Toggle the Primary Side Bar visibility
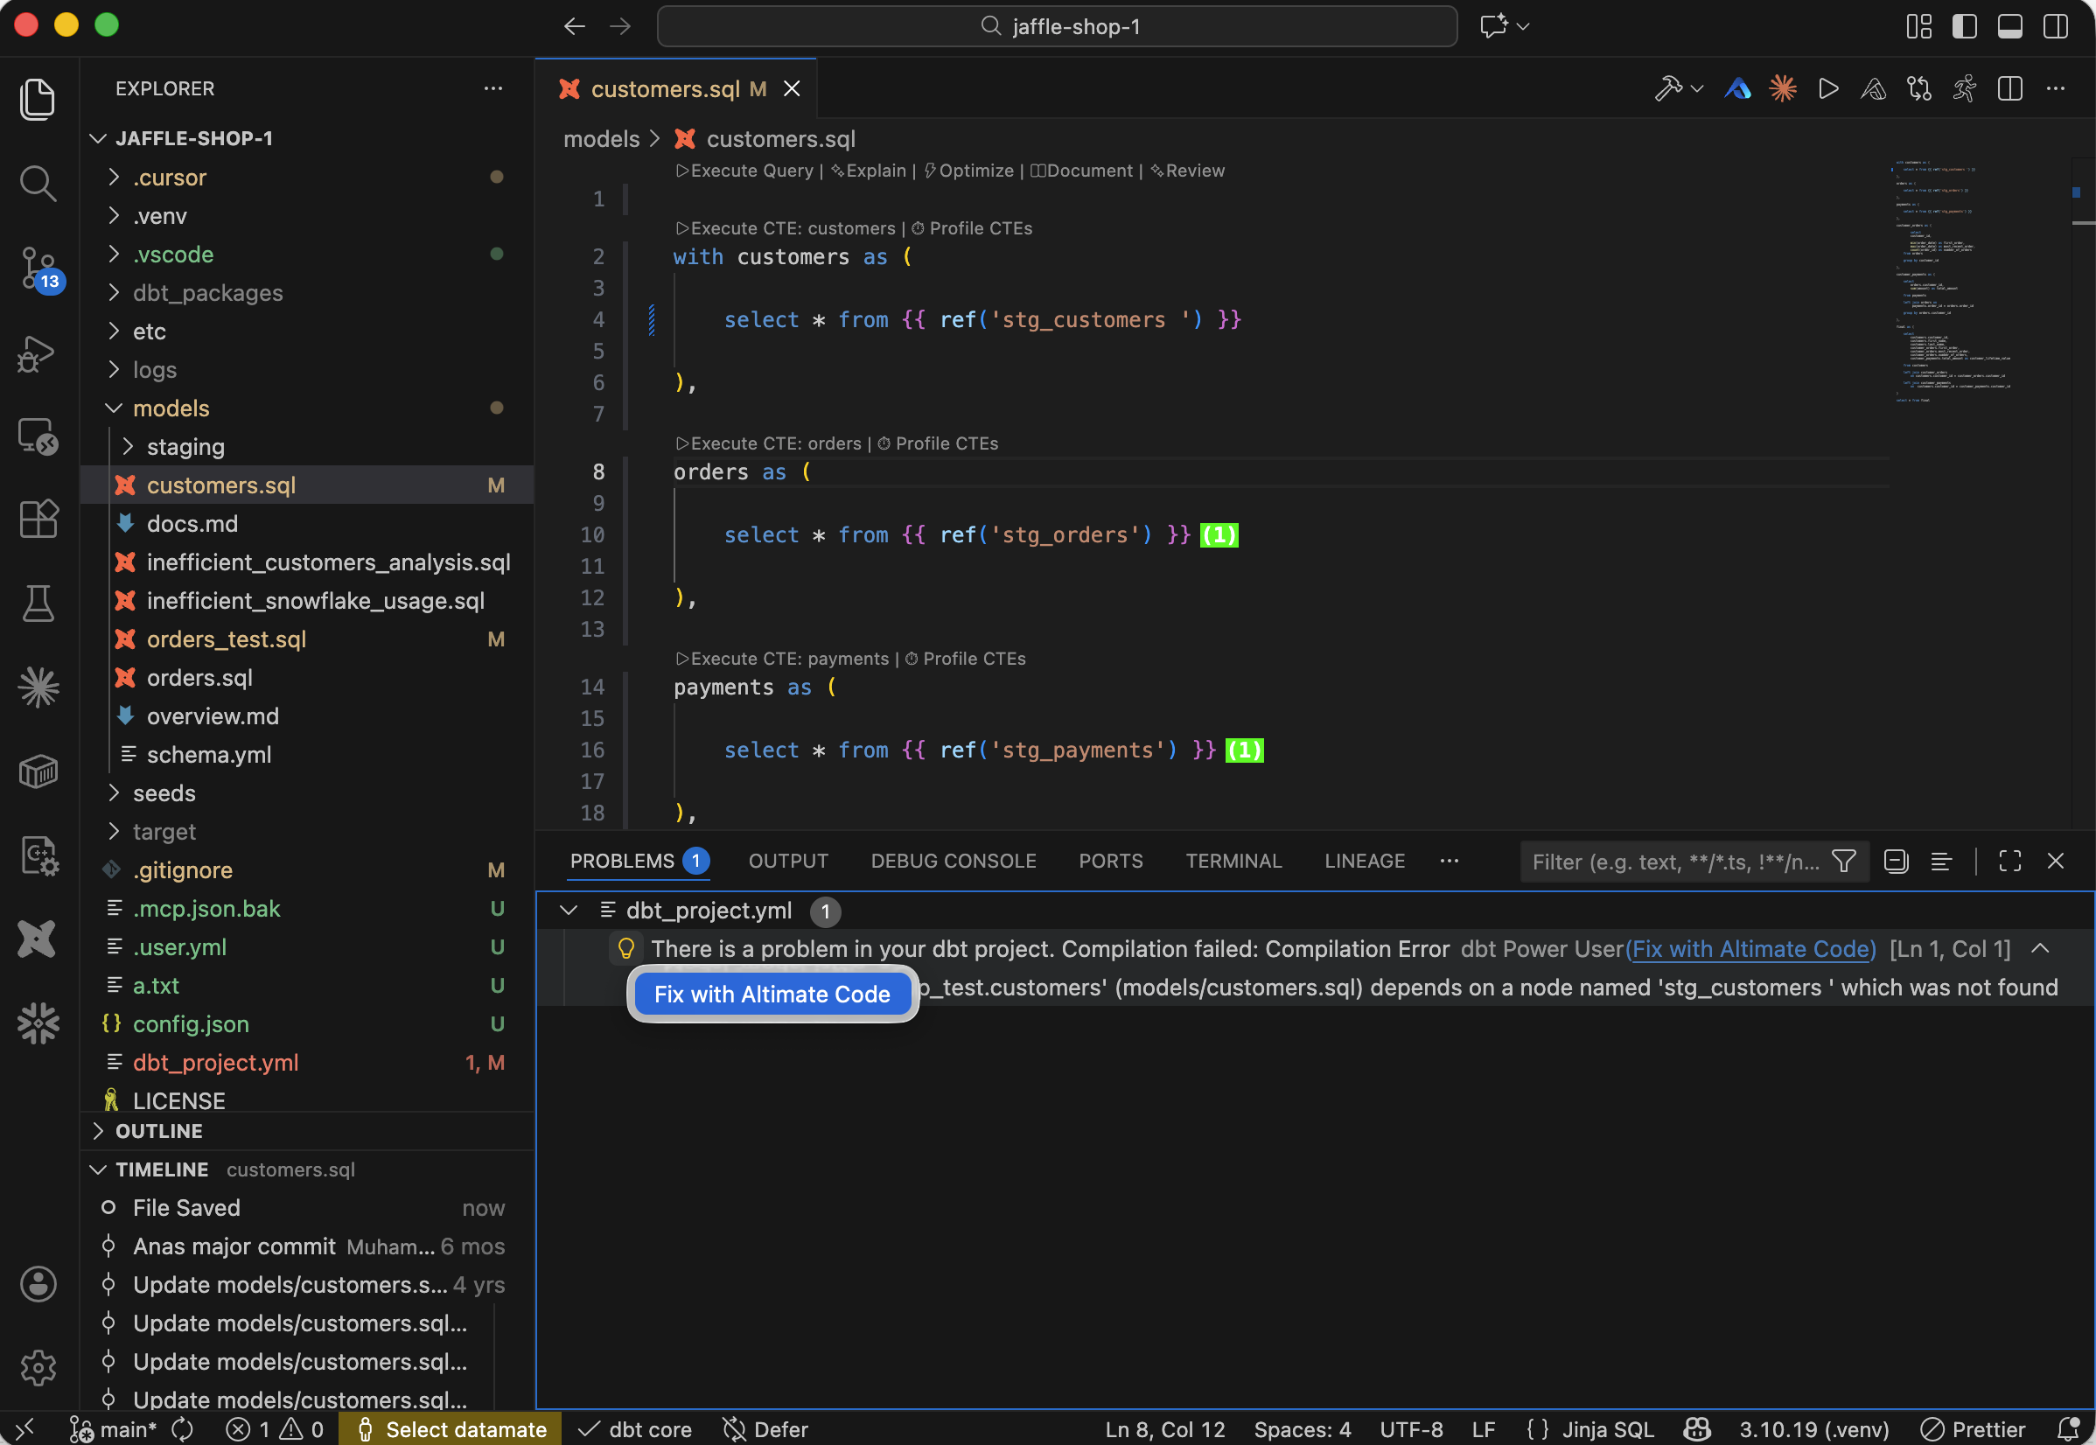Image resolution: width=2096 pixels, height=1445 pixels. (x=1964, y=26)
